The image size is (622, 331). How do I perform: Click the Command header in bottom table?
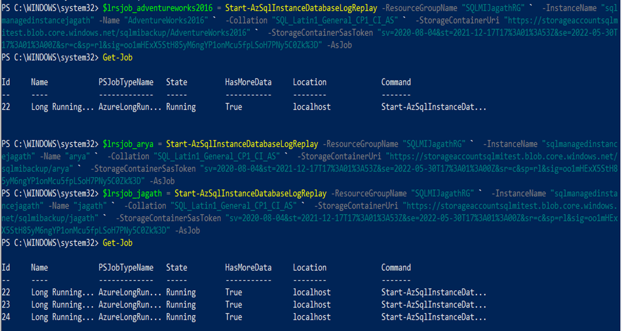(x=396, y=268)
